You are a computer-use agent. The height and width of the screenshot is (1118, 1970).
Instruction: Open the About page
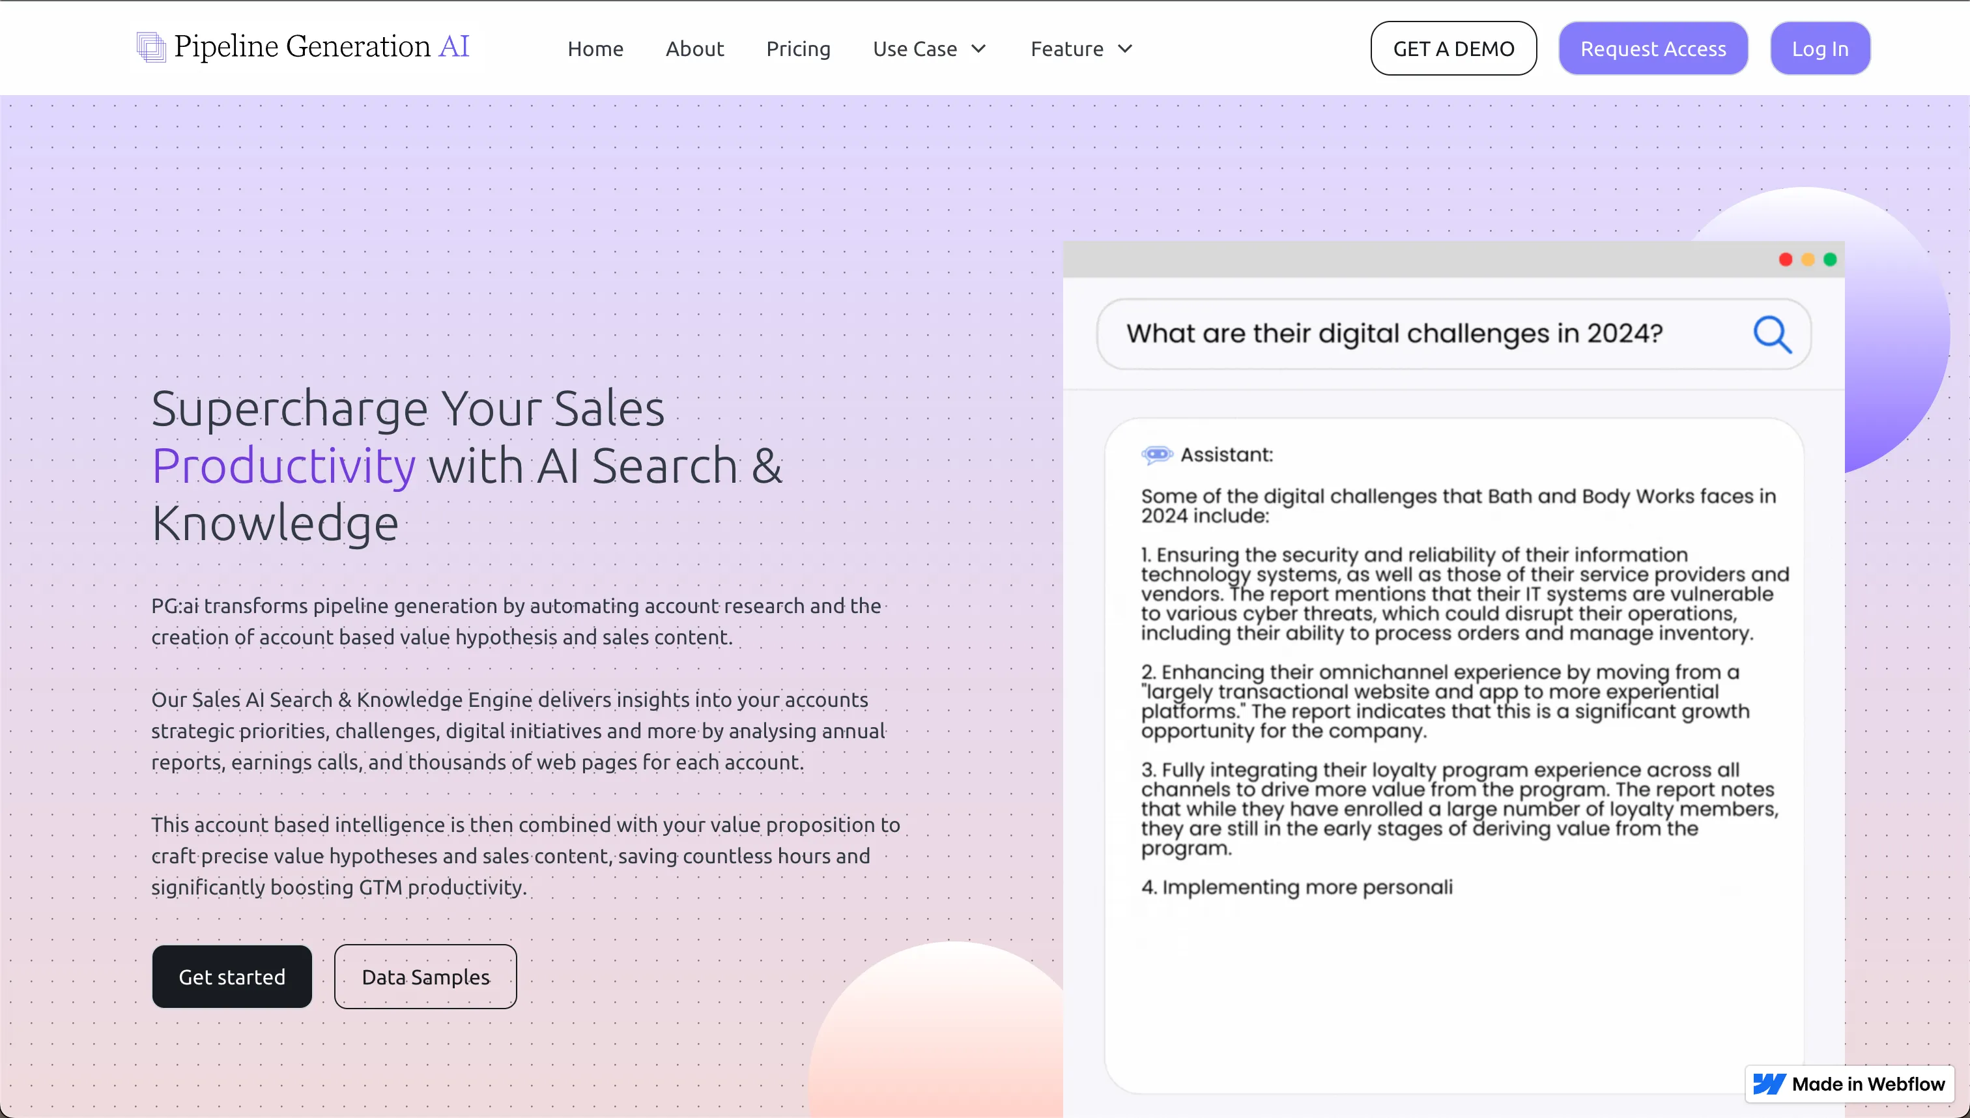pos(694,48)
